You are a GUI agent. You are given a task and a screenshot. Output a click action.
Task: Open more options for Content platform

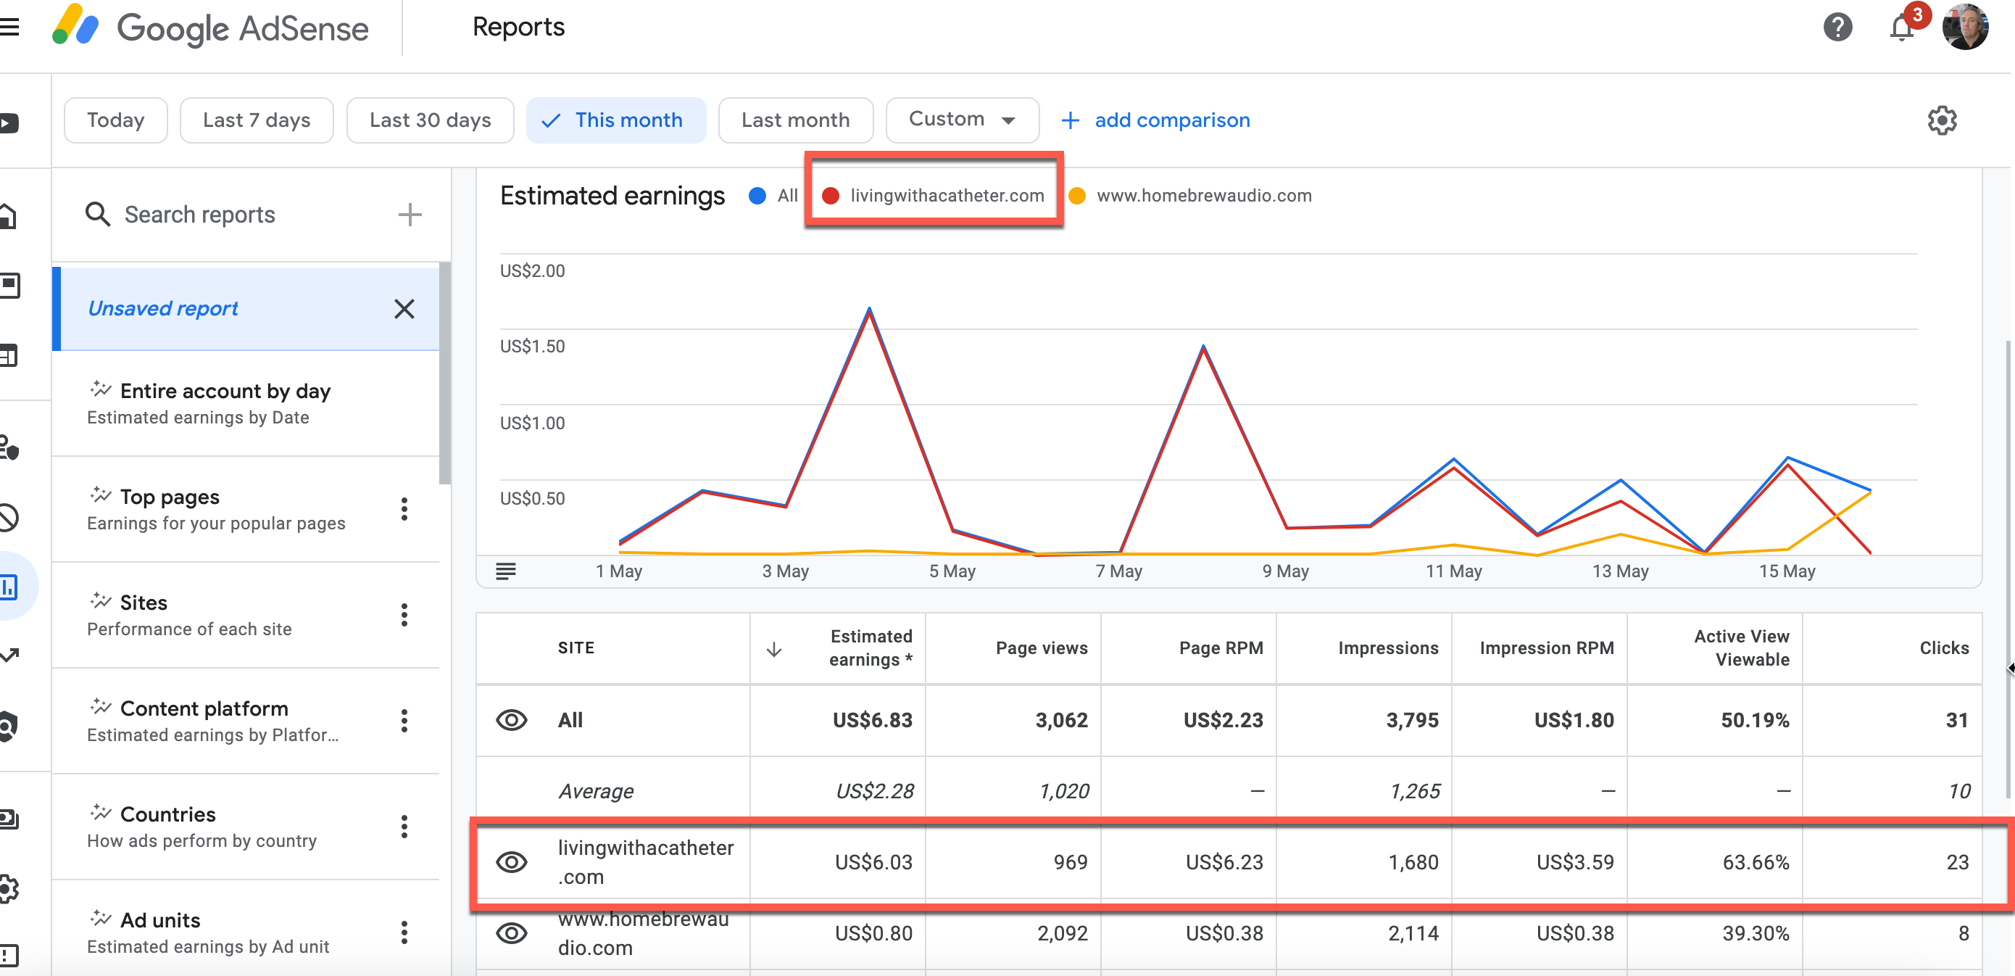click(404, 721)
